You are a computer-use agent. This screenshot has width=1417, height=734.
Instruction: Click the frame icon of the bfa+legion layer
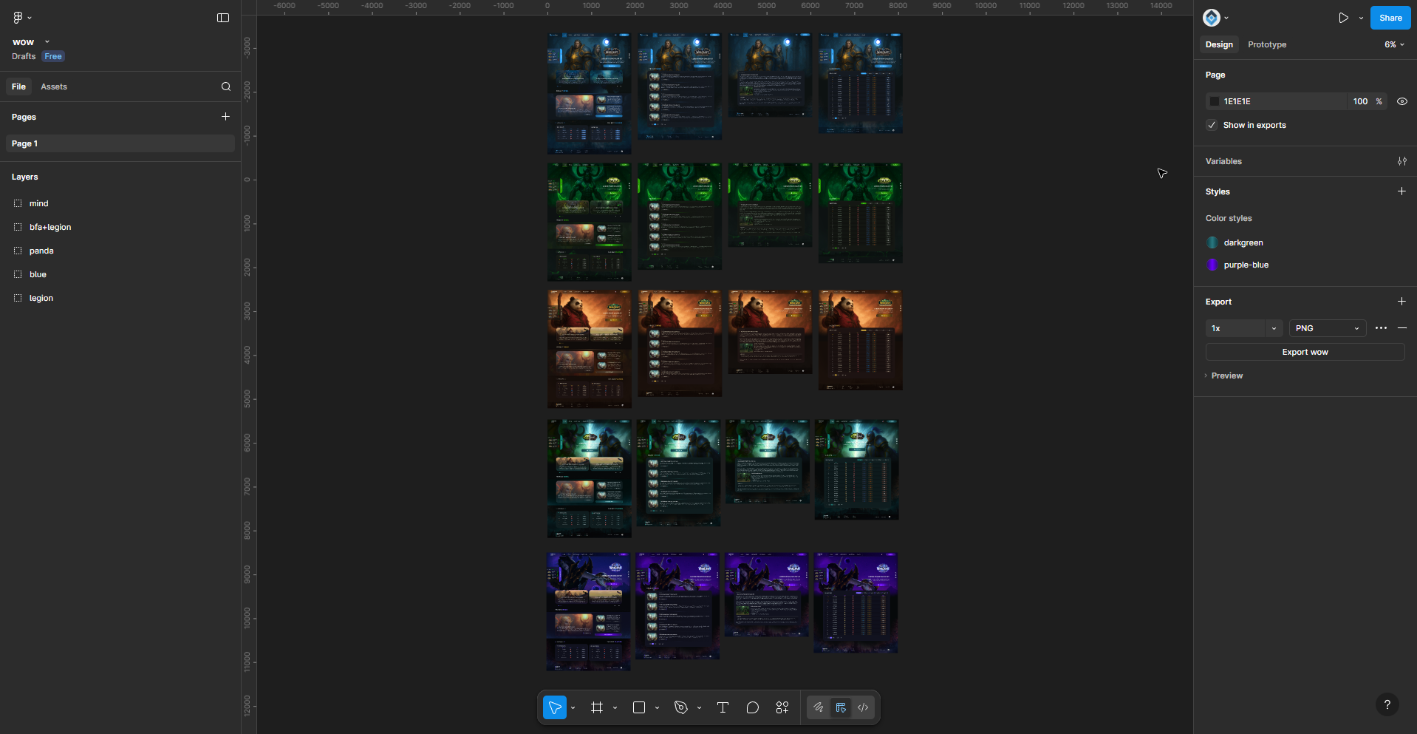click(x=18, y=227)
